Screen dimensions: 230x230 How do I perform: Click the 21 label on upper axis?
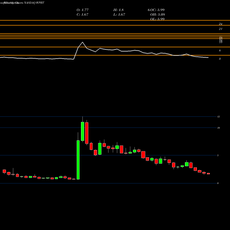[x=220, y=29]
